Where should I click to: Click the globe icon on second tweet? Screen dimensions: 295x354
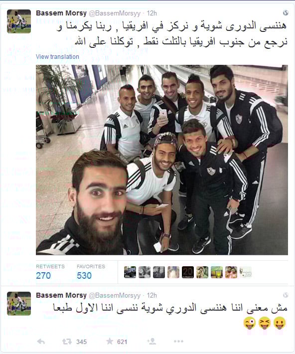pos(286,295)
